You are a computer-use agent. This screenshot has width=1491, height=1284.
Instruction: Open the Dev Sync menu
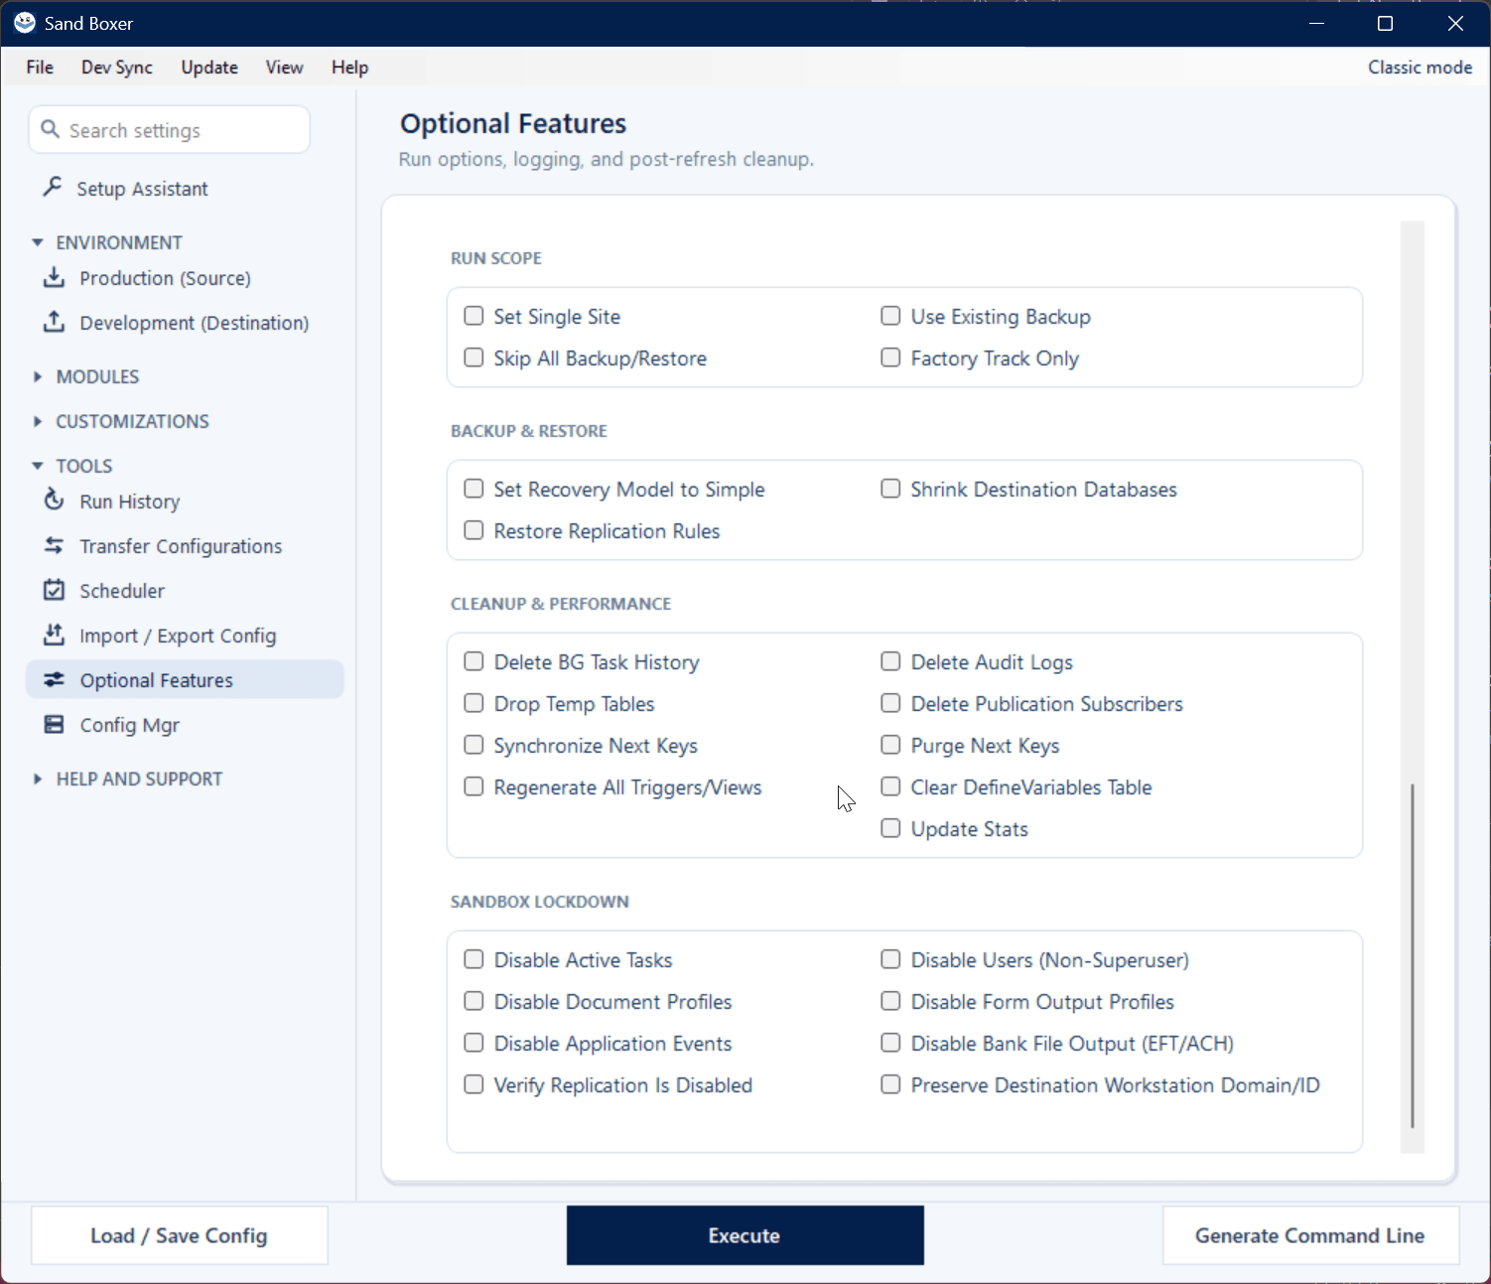click(117, 67)
